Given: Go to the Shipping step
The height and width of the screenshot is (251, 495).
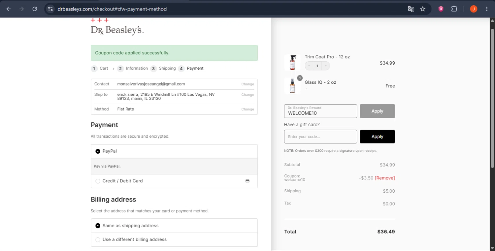Looking at the screenshot, I should [x=163, y=68].
